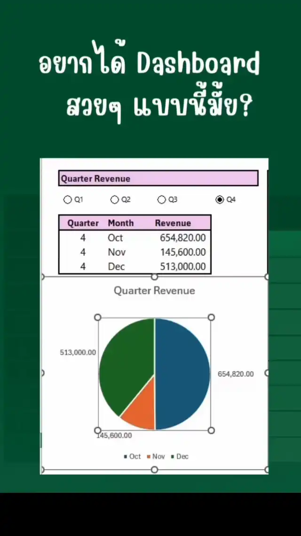Select the Month column header cell
301x536 pixels.
120,223
